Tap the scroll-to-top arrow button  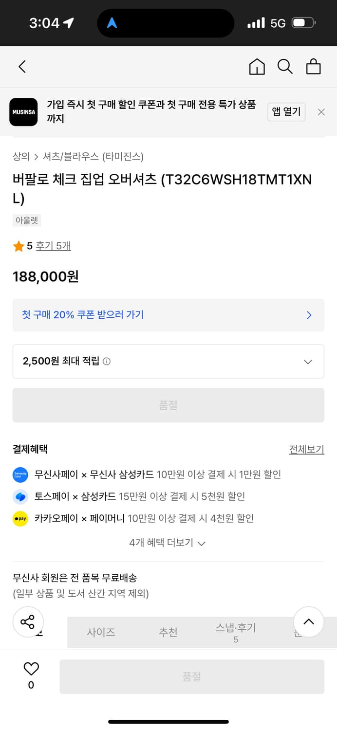point(308,621)
